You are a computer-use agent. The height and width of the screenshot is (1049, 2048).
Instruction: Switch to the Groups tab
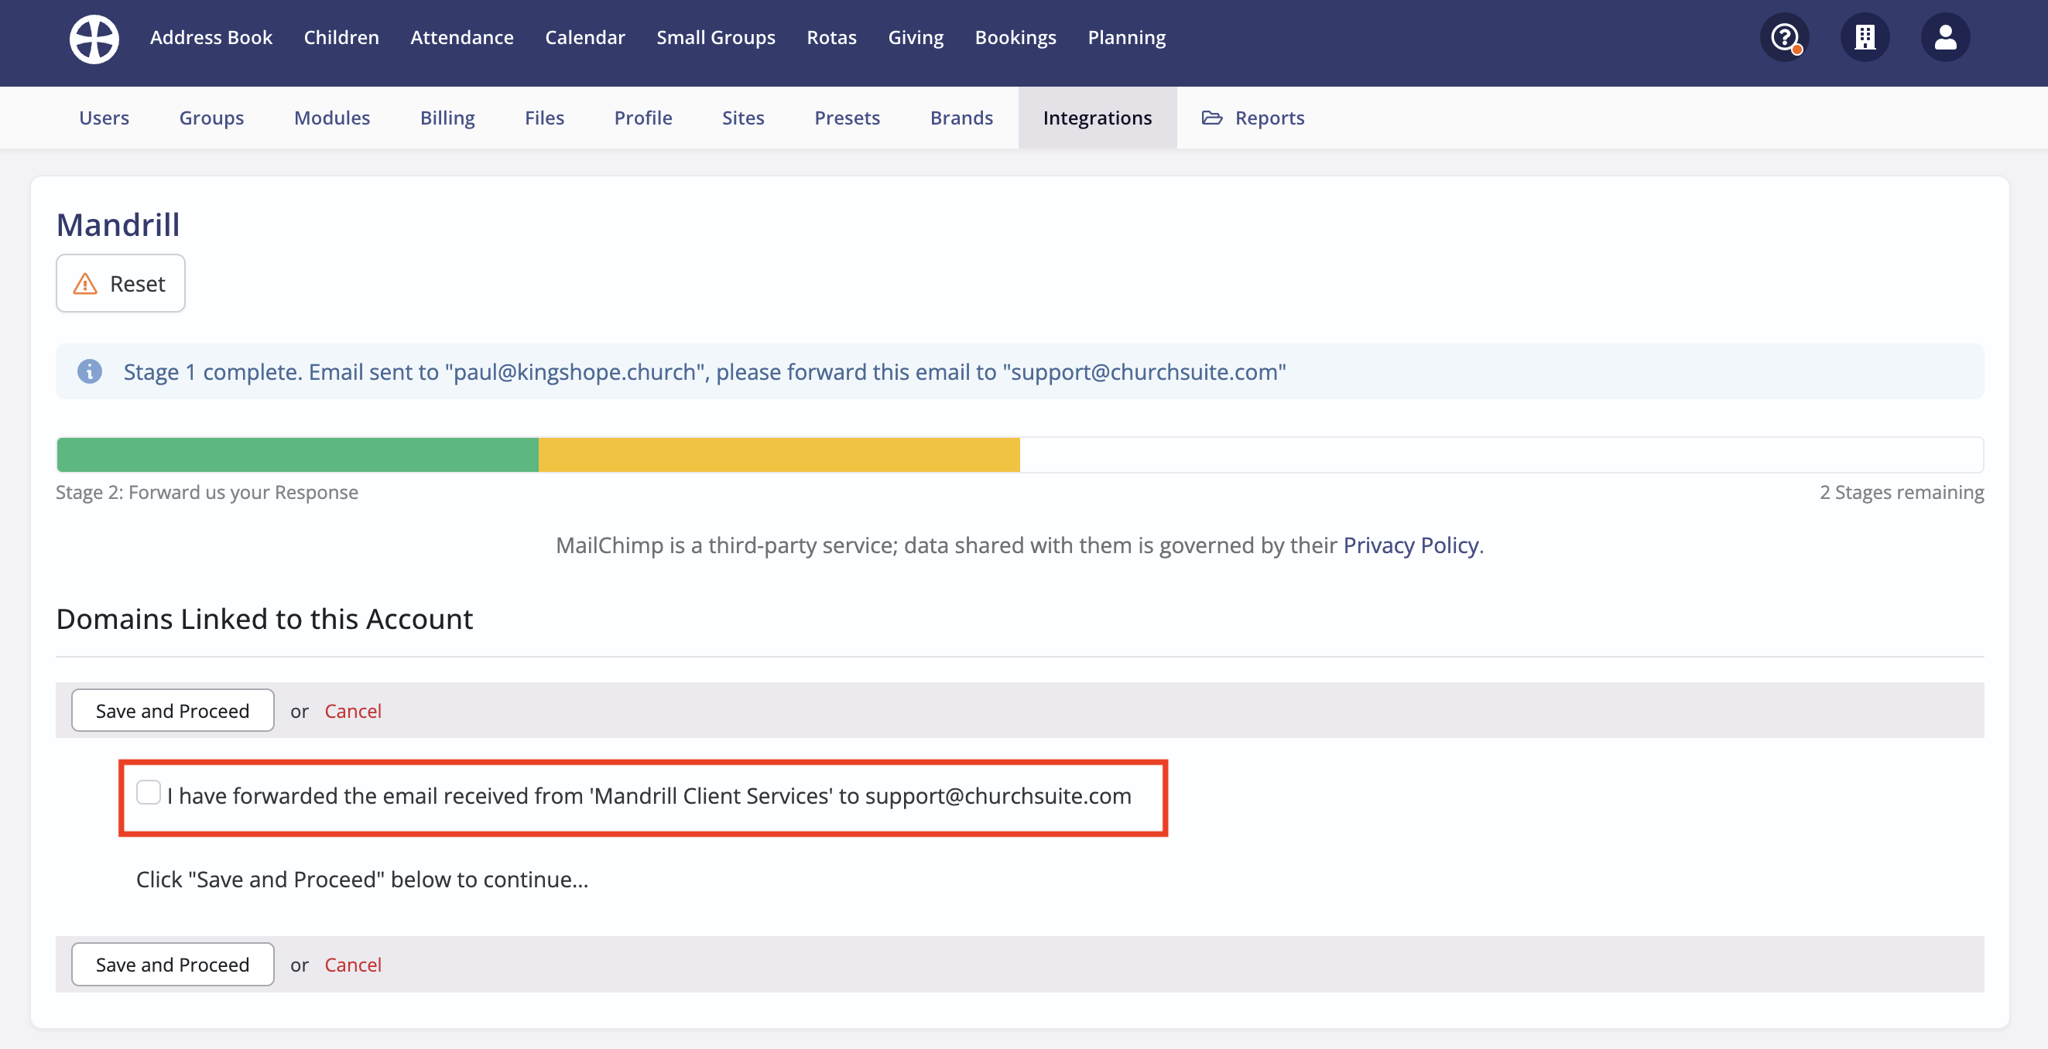pos(211,118)
